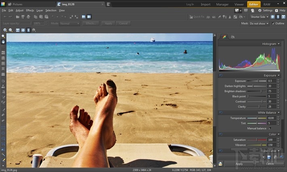
Task: Click the open folder toolbar icon
Action: (x=17, y=17)
